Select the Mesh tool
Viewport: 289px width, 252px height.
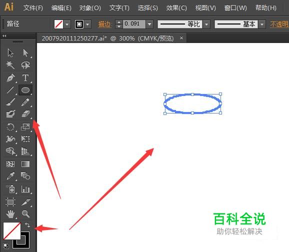[x=10, y=164]
